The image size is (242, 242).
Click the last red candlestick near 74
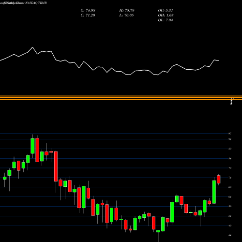coord(219,179)
